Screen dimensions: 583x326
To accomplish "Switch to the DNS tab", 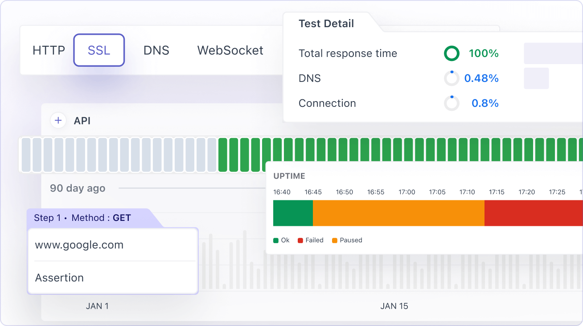I will click(x=156, y=50).
